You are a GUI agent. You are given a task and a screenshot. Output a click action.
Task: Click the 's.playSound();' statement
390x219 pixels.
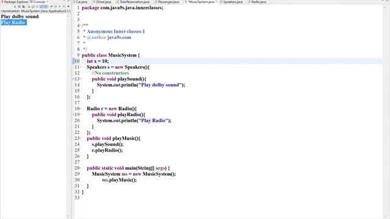pyautogui.click(x=108, y=144)
